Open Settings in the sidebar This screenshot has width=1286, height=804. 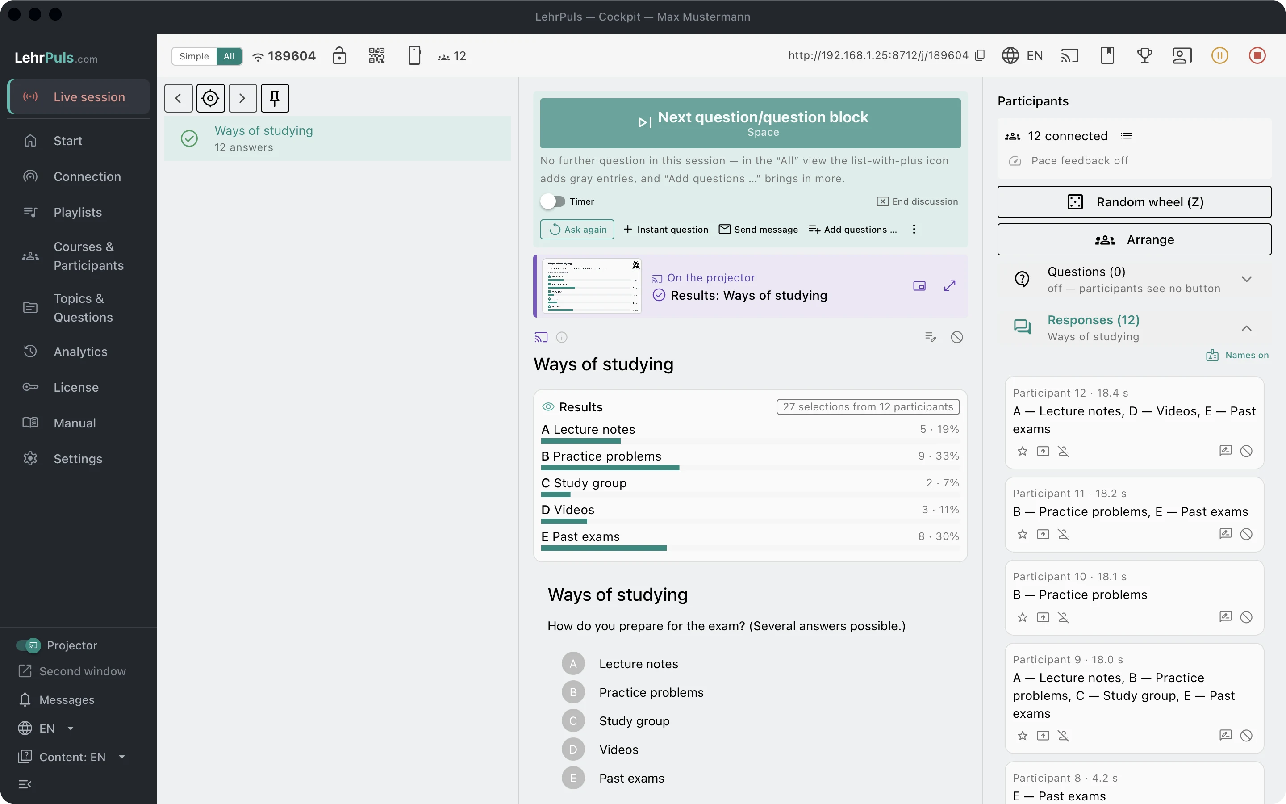(x=78, y=459)
